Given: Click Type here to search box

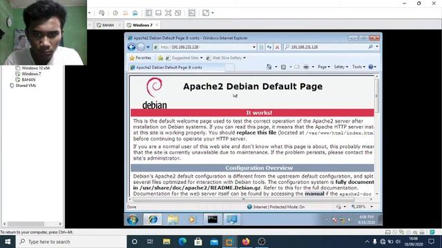Looking at the screenshot, I should tap(71, 242).
